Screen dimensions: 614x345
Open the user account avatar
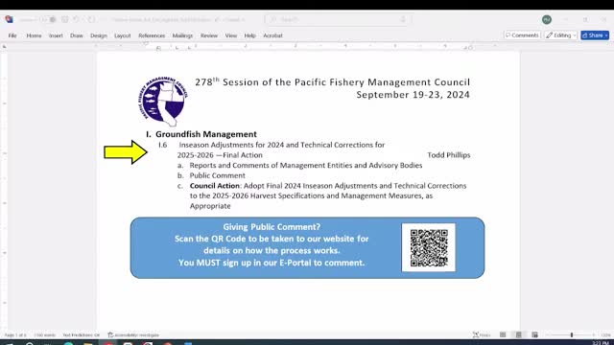[547, 19]
